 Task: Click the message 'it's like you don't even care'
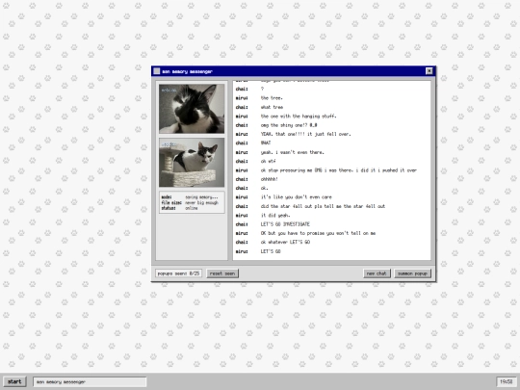click(297, 197)
